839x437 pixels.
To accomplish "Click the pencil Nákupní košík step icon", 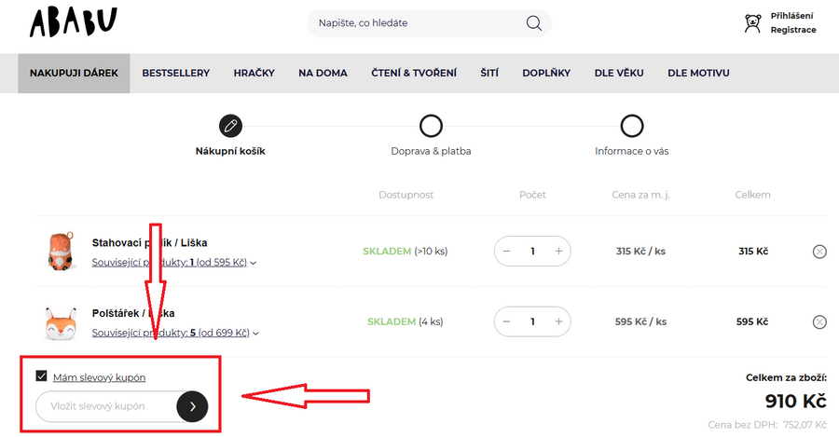I will pos(230,126).
